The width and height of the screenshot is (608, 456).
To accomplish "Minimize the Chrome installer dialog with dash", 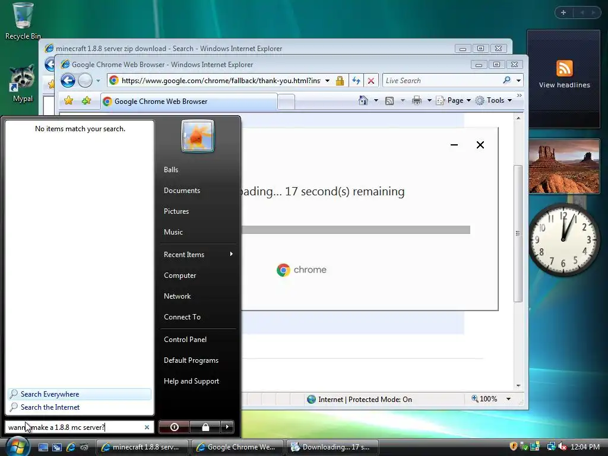I will pos(454,145).
